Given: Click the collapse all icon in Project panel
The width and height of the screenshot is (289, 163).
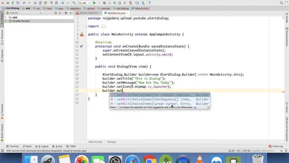Looking at the screenshot, I should pyautogui.click(x=60, y=13).
